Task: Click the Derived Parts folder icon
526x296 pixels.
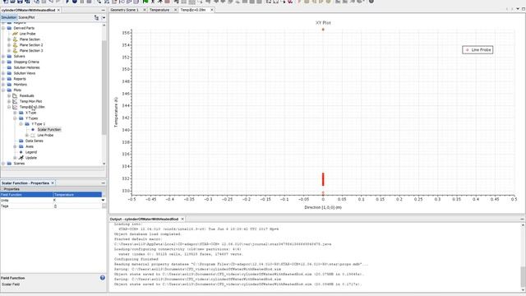Action: [9, 28]
